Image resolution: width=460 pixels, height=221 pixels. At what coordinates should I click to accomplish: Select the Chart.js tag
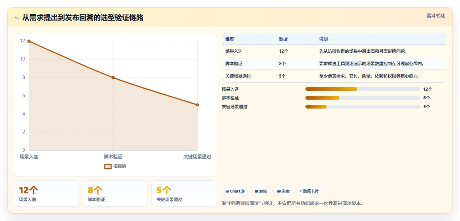click(235, 191)
